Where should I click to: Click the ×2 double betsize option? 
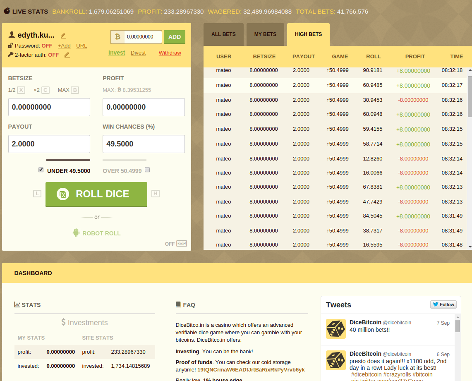[x=37, y=90]
